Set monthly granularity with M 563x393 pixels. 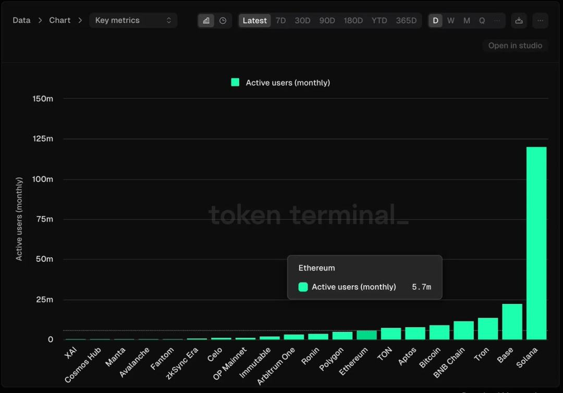(467, 20)
